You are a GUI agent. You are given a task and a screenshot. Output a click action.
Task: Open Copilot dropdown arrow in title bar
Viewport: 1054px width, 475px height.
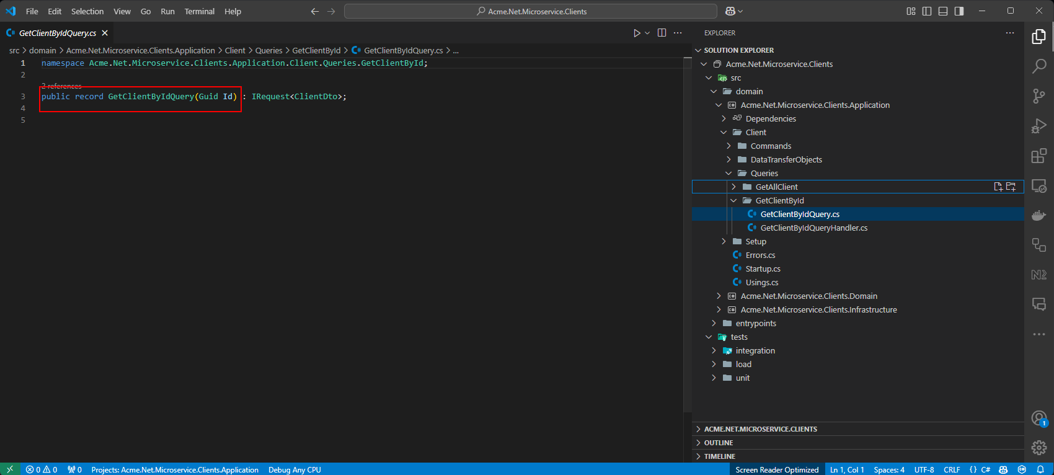pyautogui.click(x=740, y=11)
